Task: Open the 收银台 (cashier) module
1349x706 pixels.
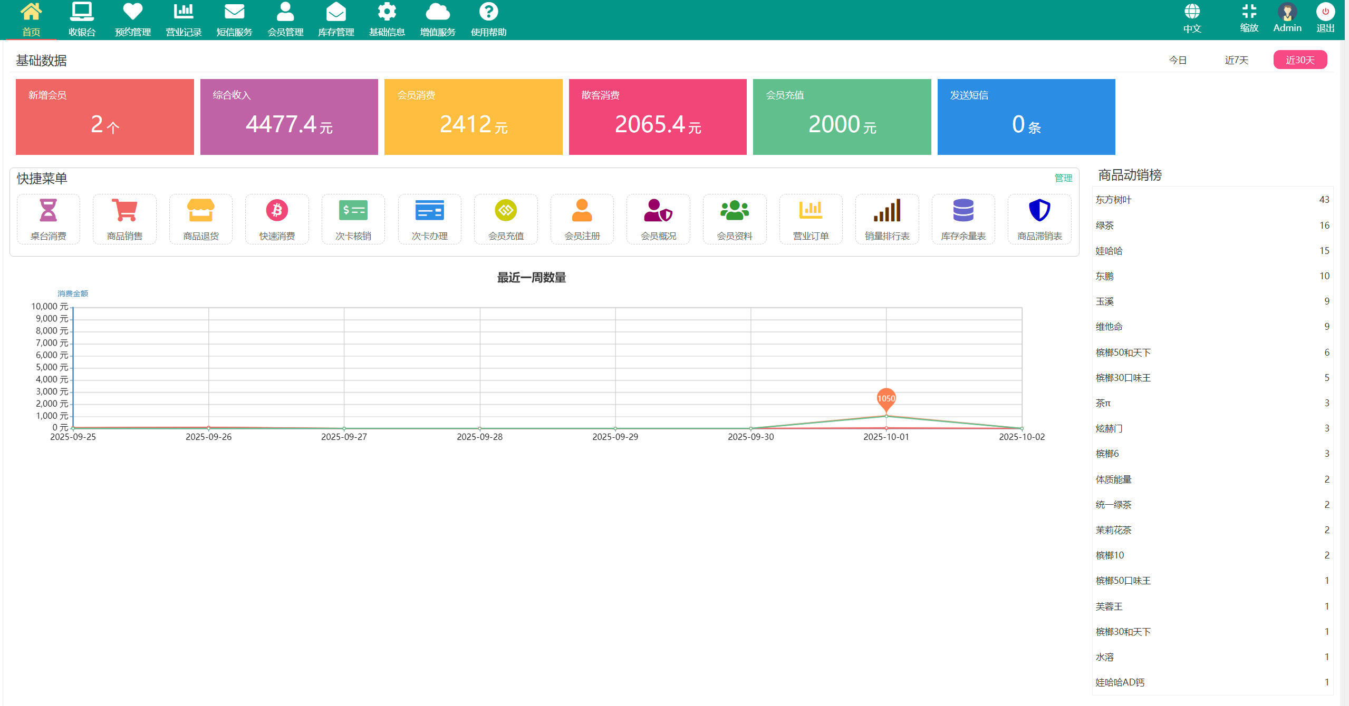Action: 81,18
